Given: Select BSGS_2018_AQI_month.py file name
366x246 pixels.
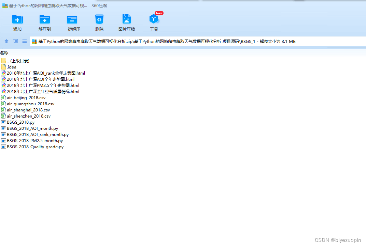Looking at the screenshot, I should [x=32, y=128].
